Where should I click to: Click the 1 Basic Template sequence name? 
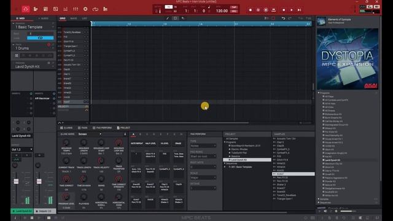[x=29, y=27]
